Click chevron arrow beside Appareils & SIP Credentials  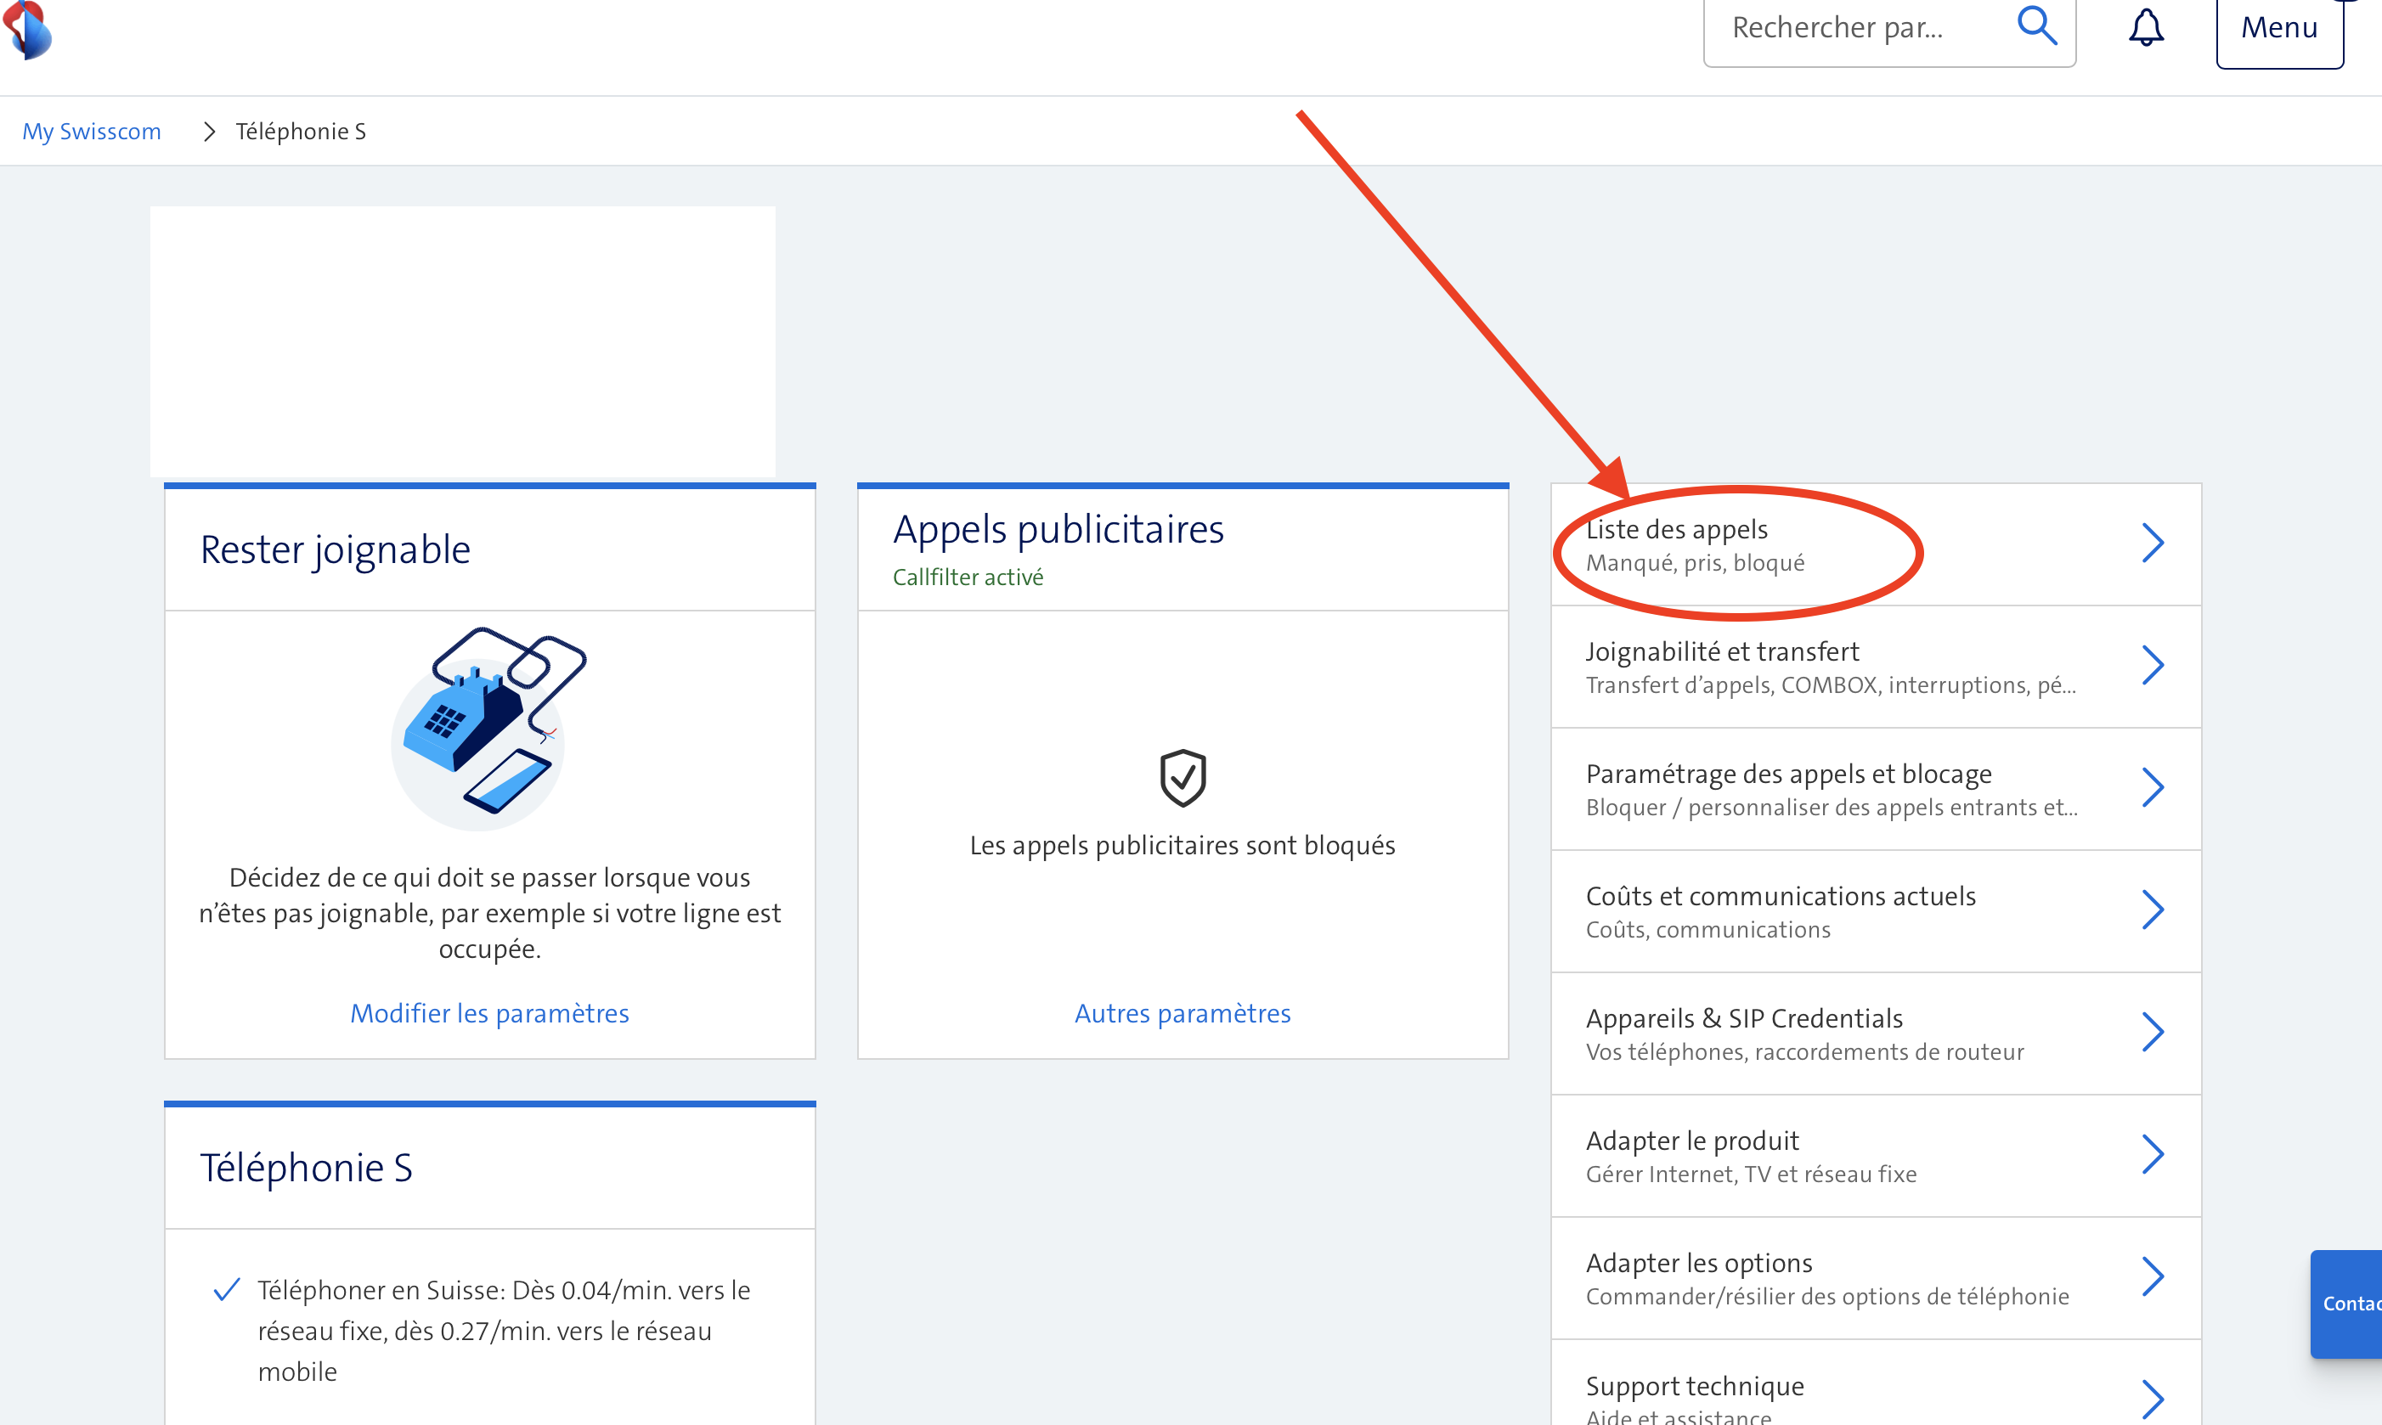(2152, 1033)
